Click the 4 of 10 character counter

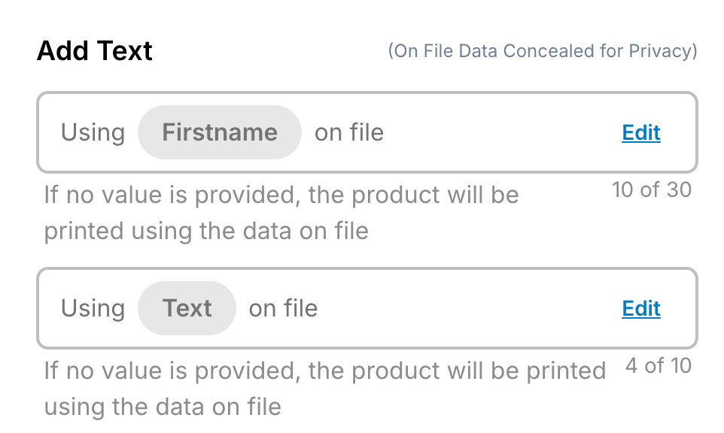658,366
